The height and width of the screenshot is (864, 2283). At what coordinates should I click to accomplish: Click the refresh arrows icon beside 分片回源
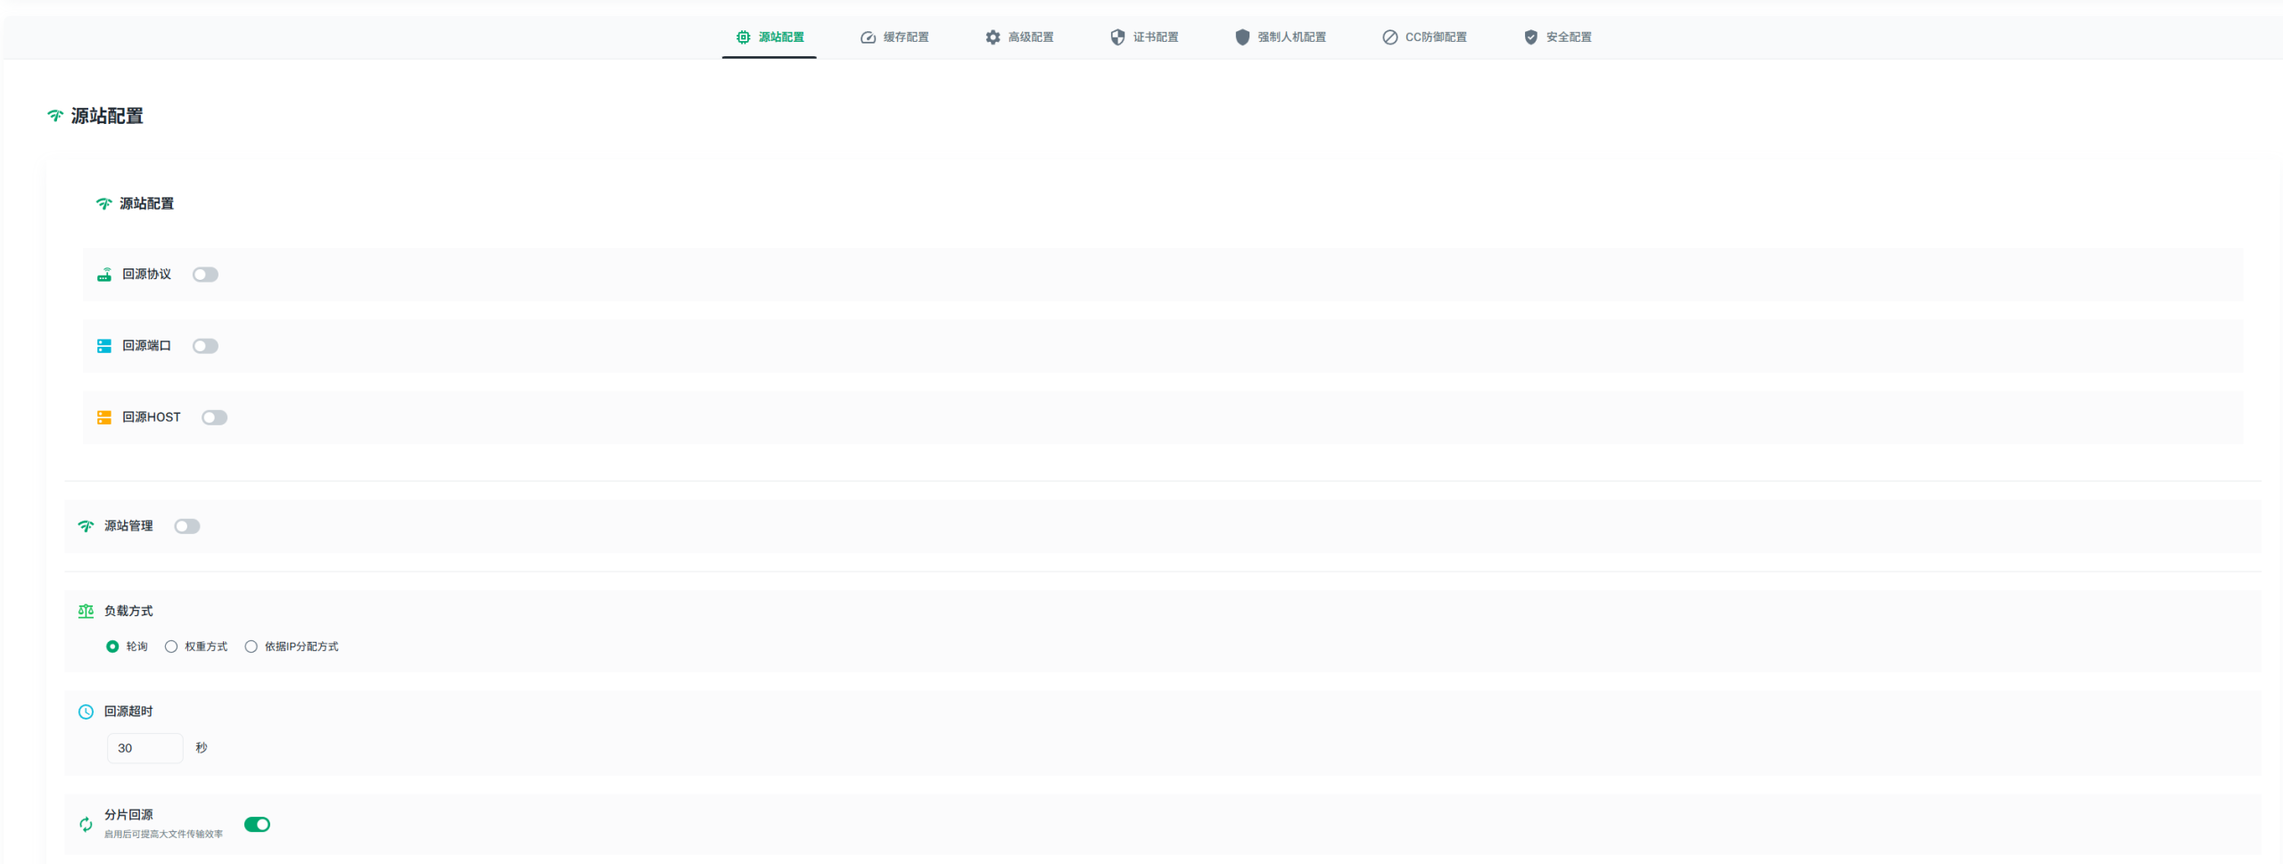pyautogui.click(x=86, y=825)
